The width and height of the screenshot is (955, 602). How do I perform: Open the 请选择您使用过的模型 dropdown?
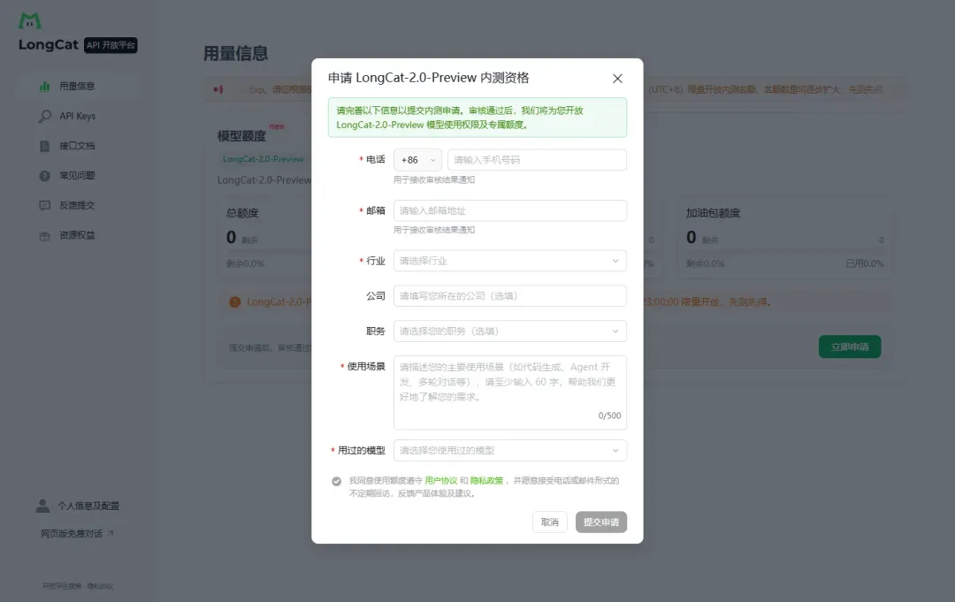(510, 451)
